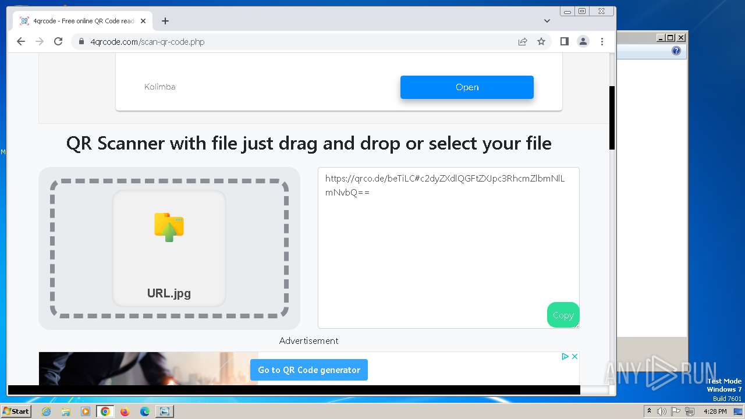Reload the 4qrcode page
Screen dimensions: 745x419
pyautogui.click(x=58, y=41)
